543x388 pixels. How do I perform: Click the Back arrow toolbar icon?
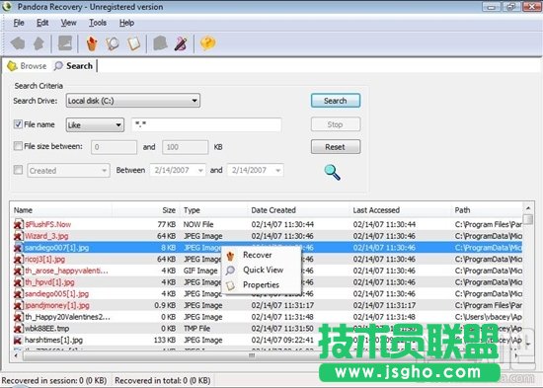[x=18, y=43]
